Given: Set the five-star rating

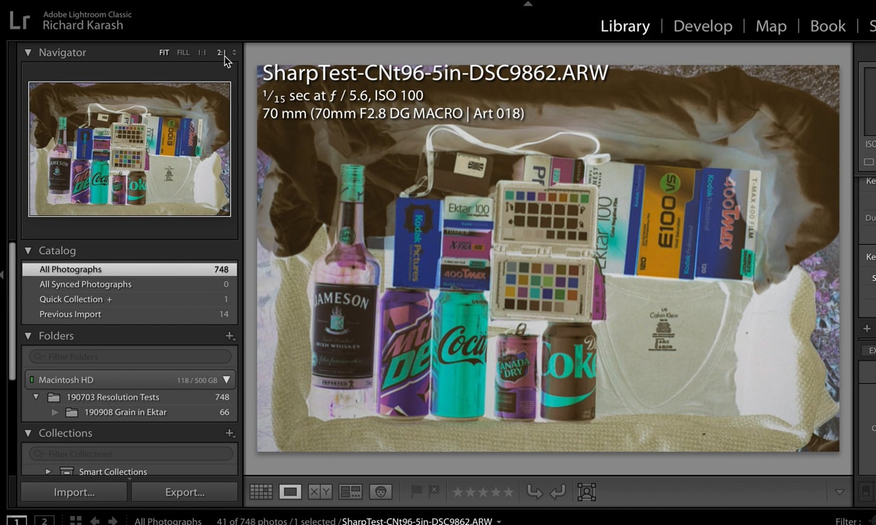Looking at the screenshot, I should click(x=508, y=492).
